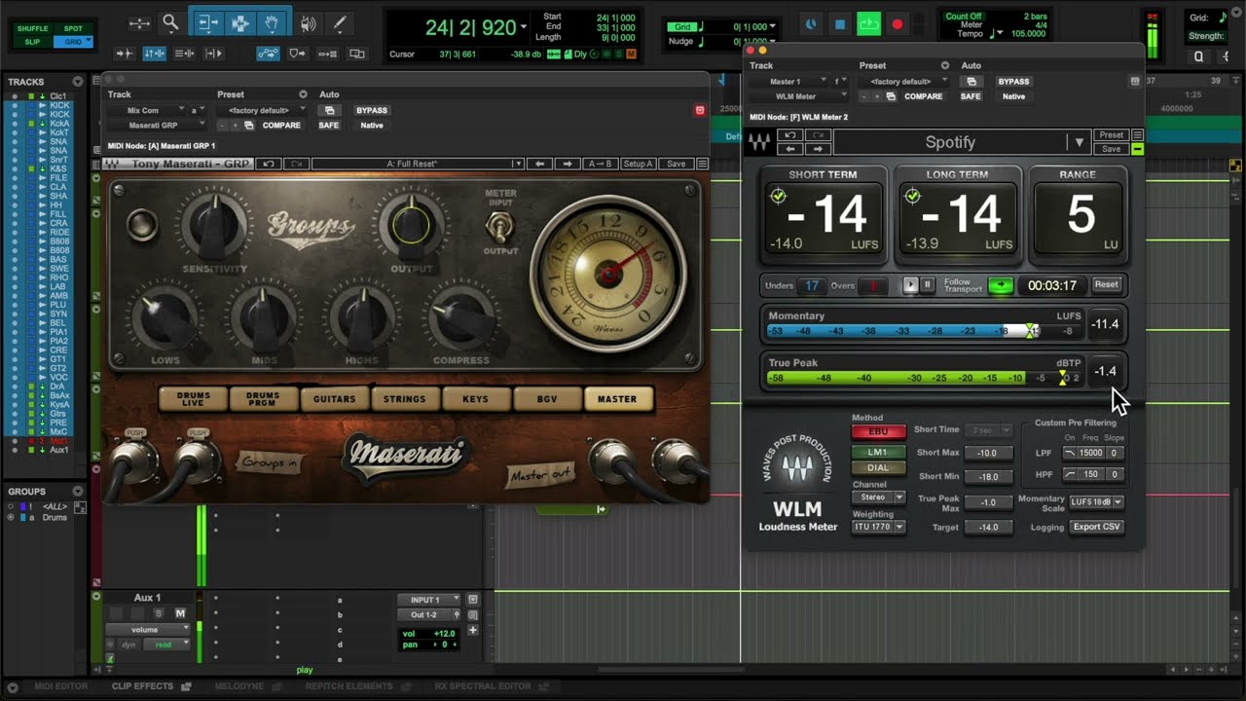Click WLM preset copy settings icon

[891, 96]
